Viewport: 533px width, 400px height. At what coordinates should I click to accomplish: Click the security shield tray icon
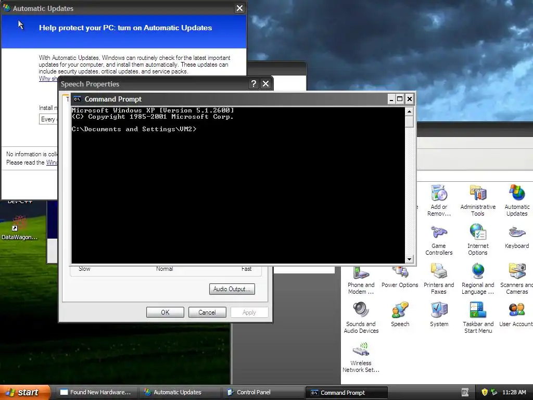click(485, 392)
